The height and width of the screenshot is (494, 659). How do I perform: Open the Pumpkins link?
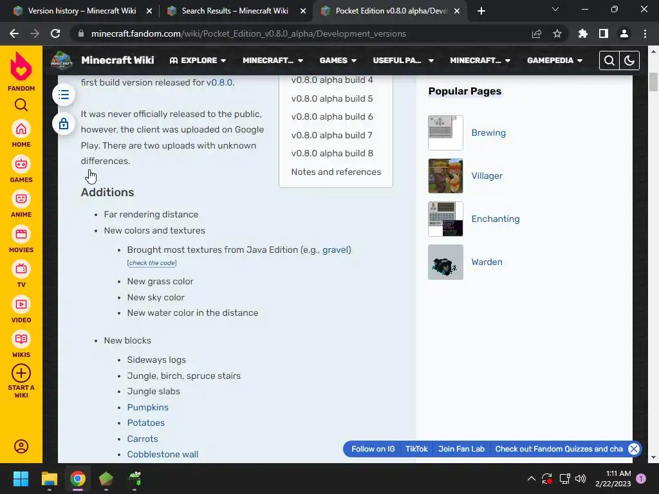[x=147, y=407]
